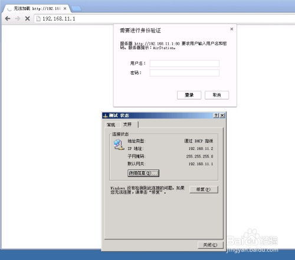Close the status window via title X
Viewport: 295px width, 260px height.
(222, 115)
